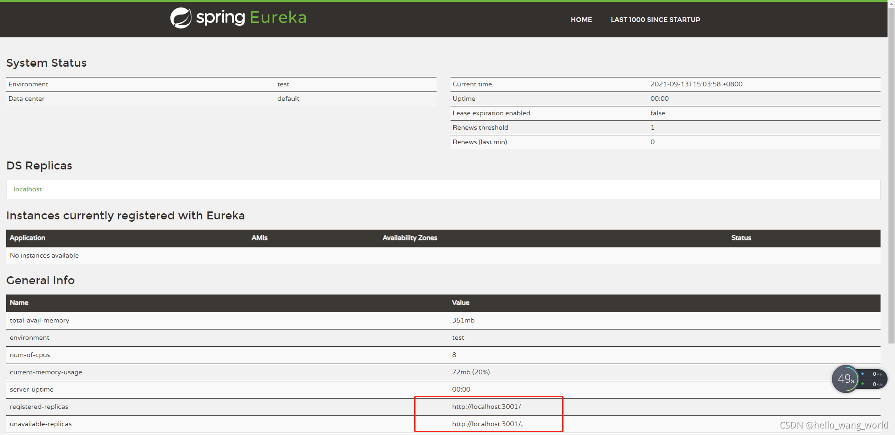The height and width of the screenshot is (435, 895).
Task: Click the current-memory-usage row name
Action: pyautogui.click(x=46, y=372)
